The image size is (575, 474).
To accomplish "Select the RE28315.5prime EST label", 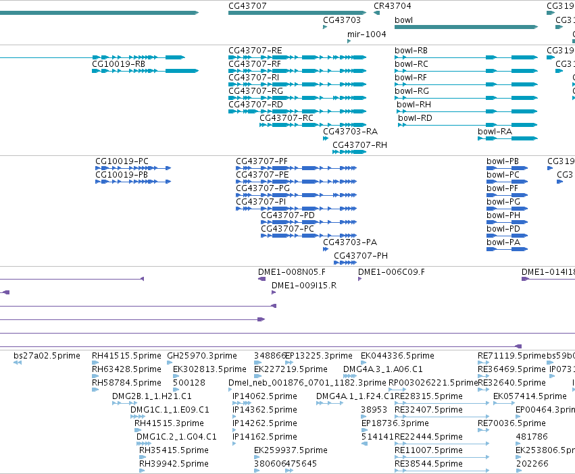I will click(428, 396).
